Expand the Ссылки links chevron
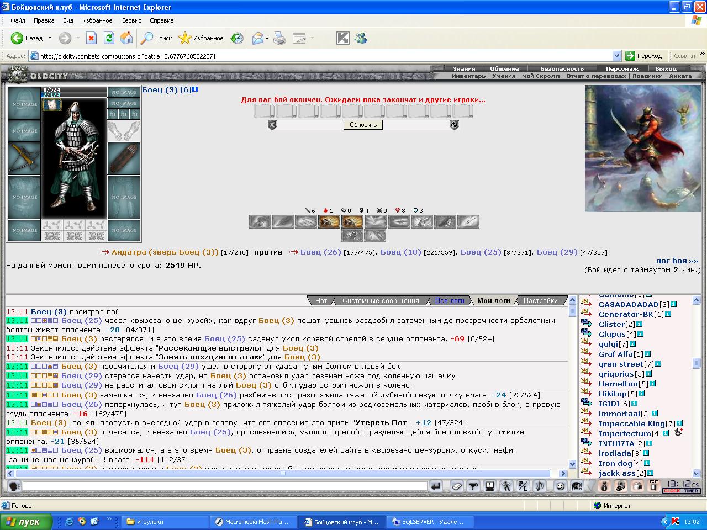Image resolution: width=707 pixels, height=530 pixels. coord(702,55)
